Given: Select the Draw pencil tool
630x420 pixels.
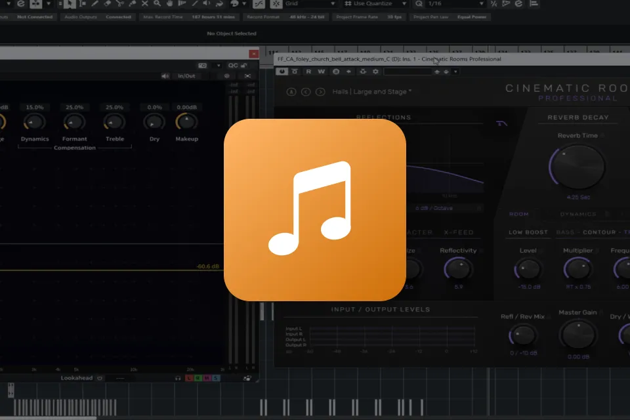Looking at the screenshot, I should 94,4.
